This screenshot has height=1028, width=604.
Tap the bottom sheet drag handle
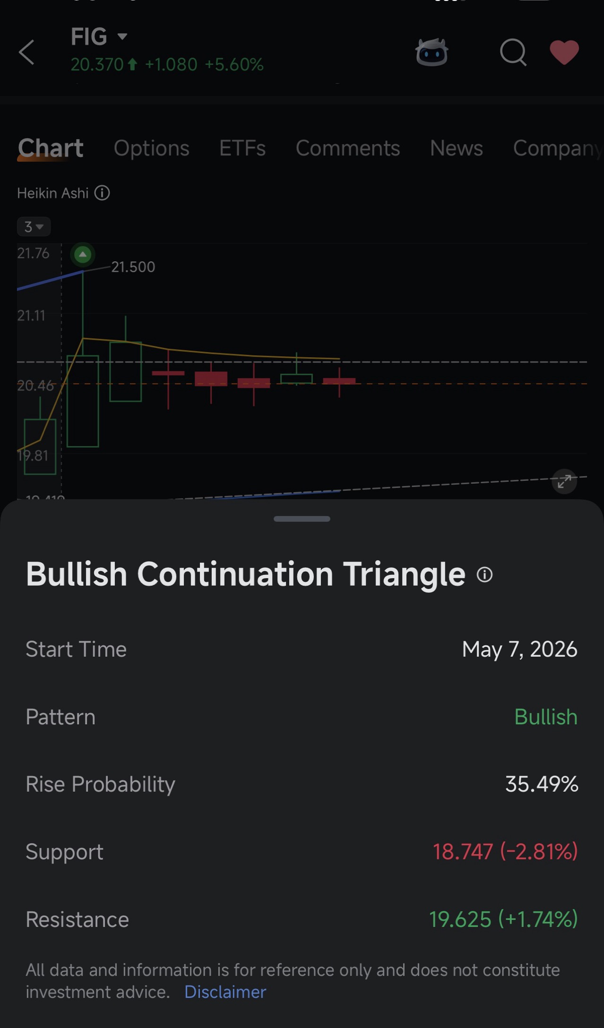point(302,519)
